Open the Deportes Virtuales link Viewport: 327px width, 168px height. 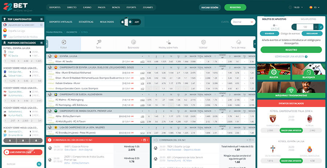click(x=61, y=22)
